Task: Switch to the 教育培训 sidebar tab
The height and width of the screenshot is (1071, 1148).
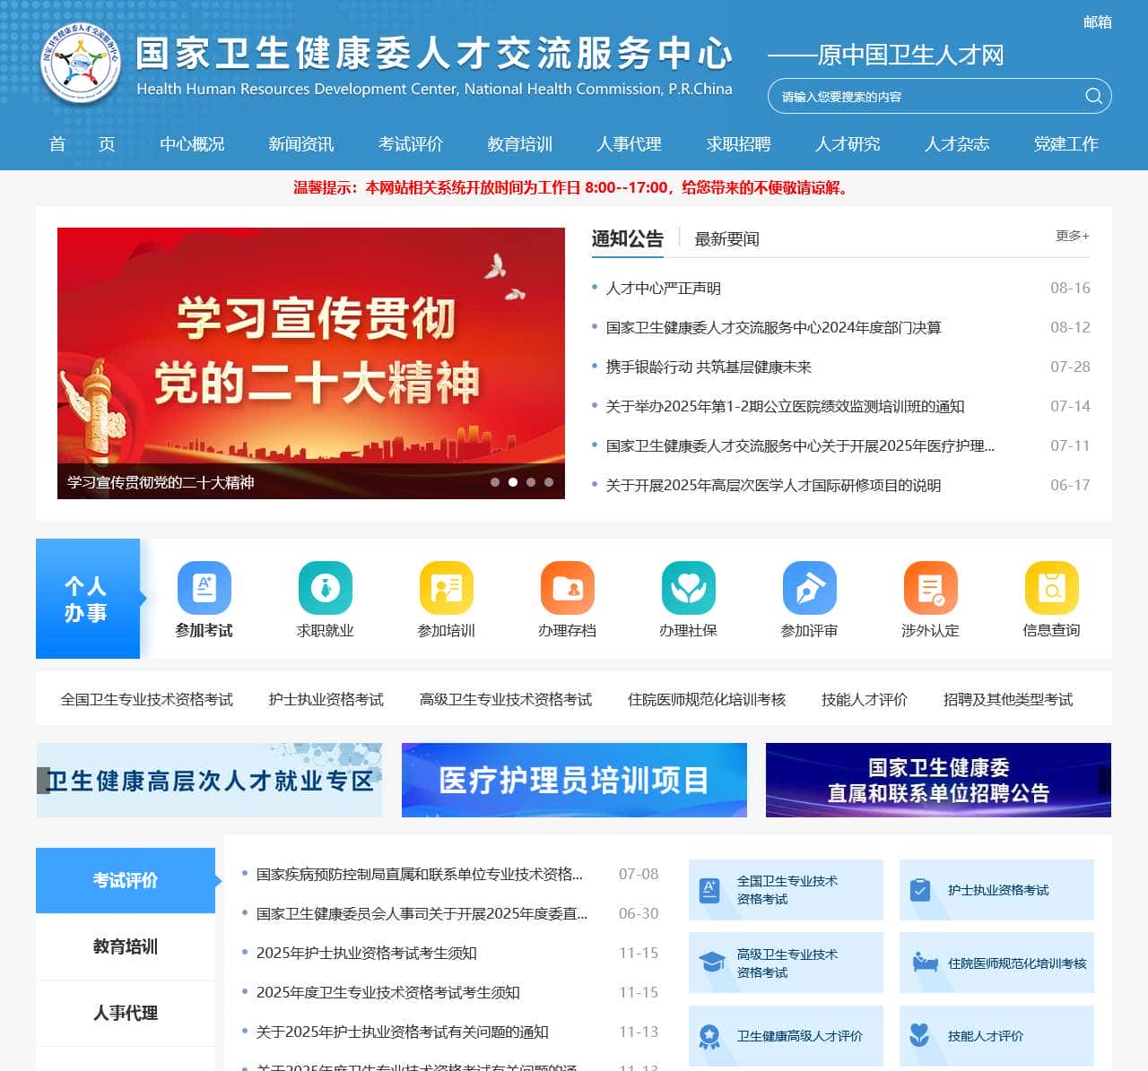Action: point(125,946)
